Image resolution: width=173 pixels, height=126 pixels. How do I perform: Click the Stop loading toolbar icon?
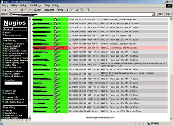click(x=22, y=10)
